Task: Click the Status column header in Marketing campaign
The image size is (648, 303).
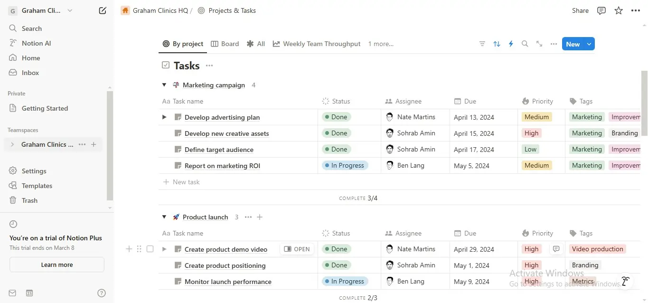Action: click(336, 101)
